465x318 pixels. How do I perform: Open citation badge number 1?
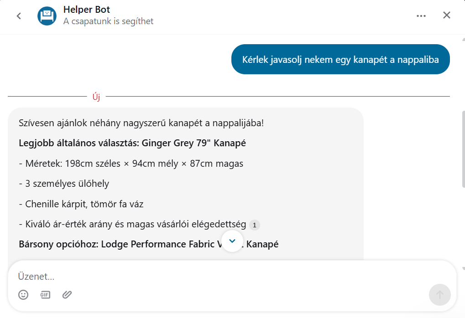point(255,225)
